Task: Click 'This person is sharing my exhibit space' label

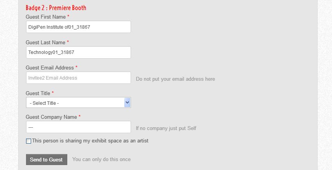Action: 90,141
